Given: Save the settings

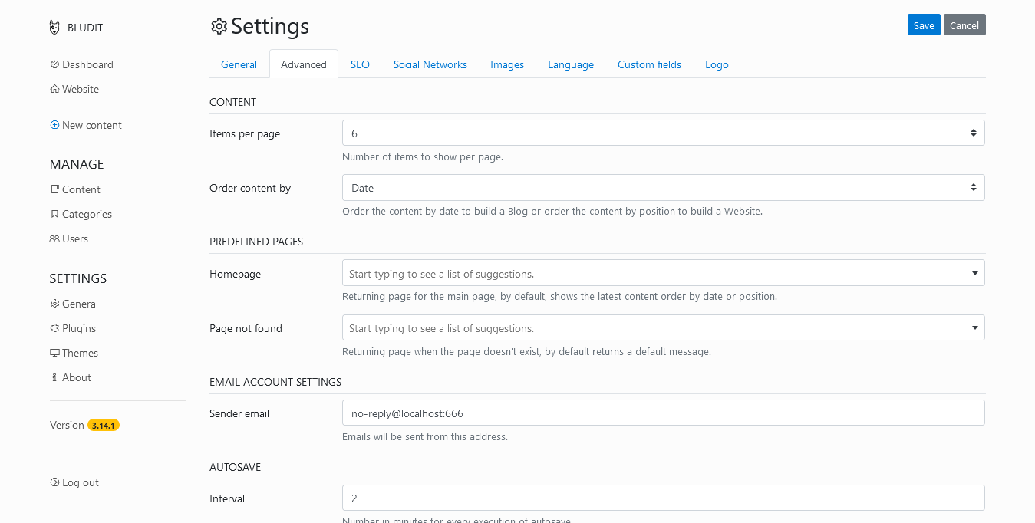Looking at the screenshot, I should pos(924,25).
